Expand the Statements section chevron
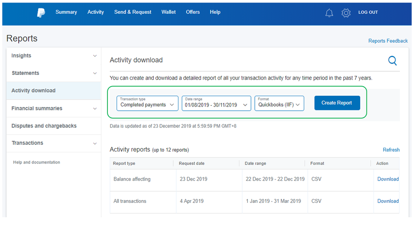This screenshot has width=417, height=226. click(95, 73)
